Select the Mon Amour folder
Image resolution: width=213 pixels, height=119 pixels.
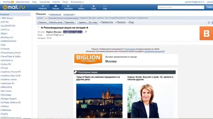coord(6,91)
